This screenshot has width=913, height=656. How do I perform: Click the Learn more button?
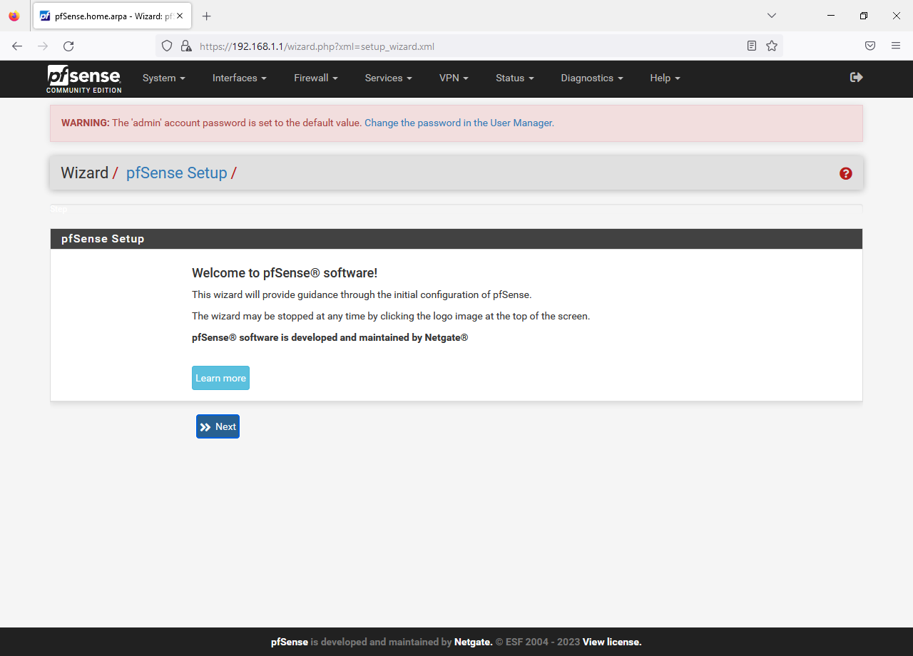coord(220,378)
